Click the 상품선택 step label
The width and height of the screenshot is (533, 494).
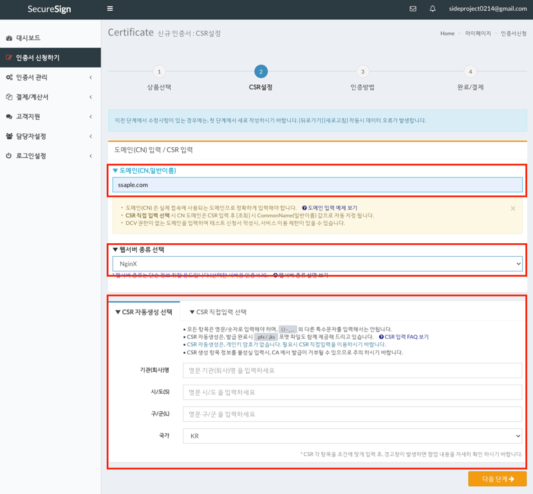click(159, 87)
